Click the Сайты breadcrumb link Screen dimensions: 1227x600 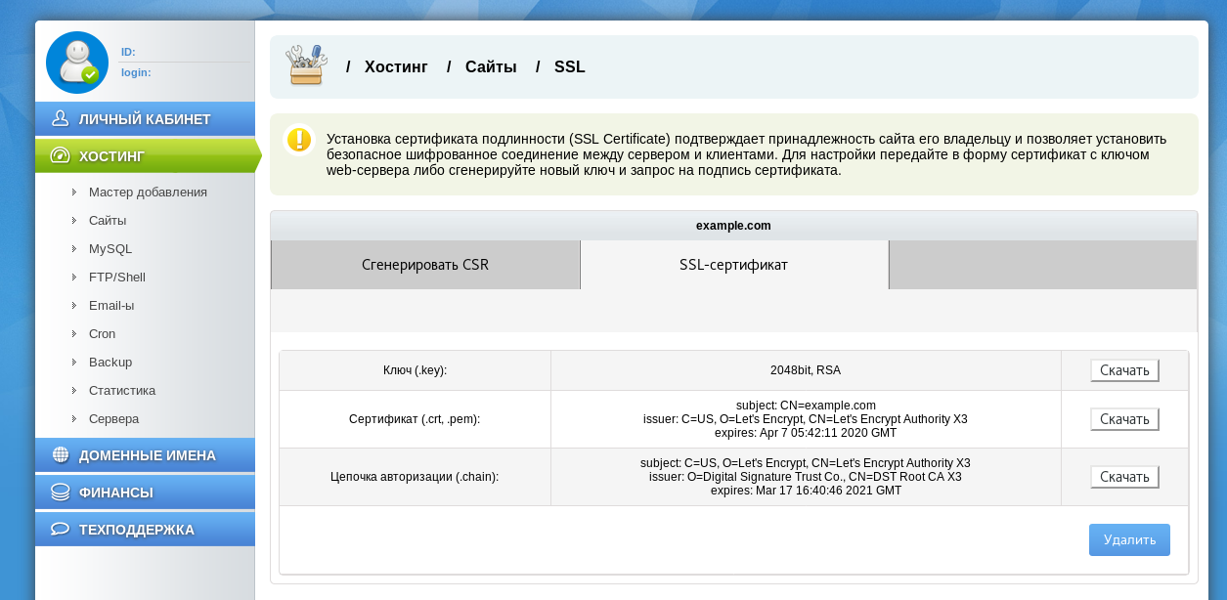(491, 67)
